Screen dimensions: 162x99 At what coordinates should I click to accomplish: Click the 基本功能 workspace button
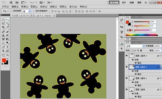tap(114, 2)
